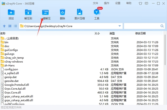Open the 操作 menu
The height and width of the screenshot is (110, 167).
(x=107, y=3)
